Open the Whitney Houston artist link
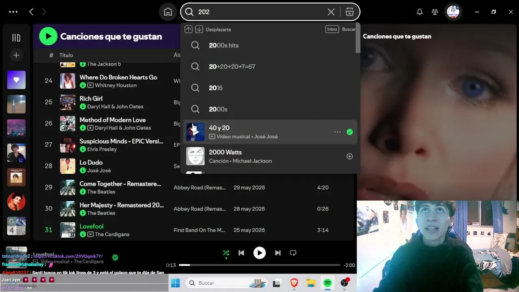 pyautogui.click(x=116, y=85)
